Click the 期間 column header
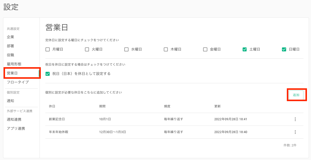311x160 pixels. pyautogui.click(x=102, y=106)
